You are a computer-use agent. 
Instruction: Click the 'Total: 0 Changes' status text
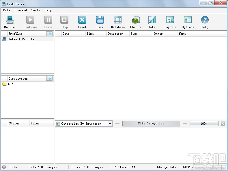click(x=43, y=167)
